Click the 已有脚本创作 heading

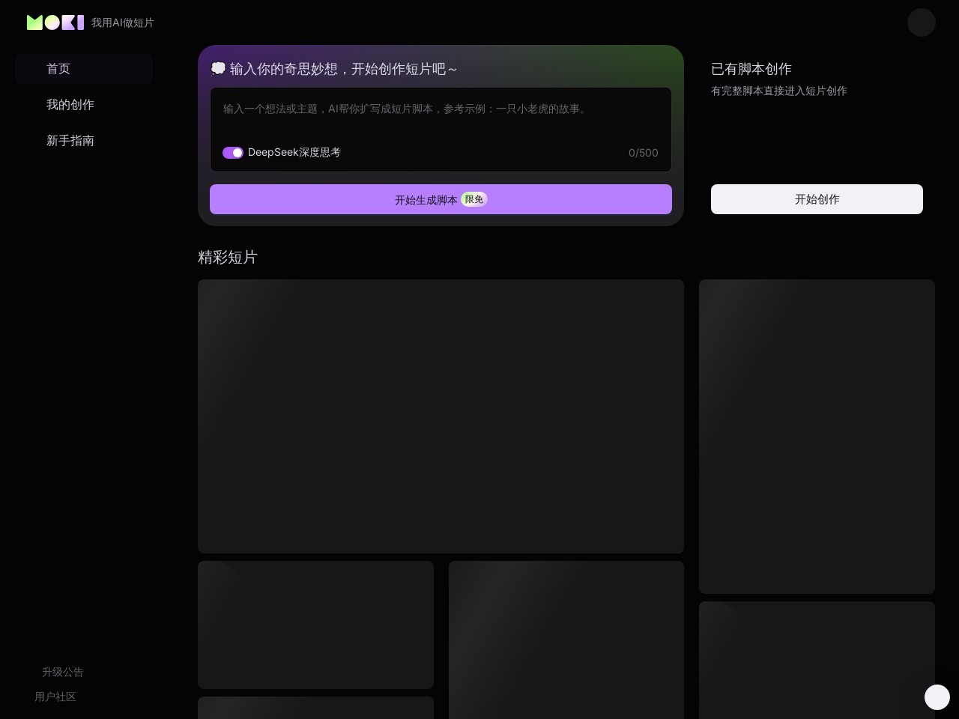751,69
